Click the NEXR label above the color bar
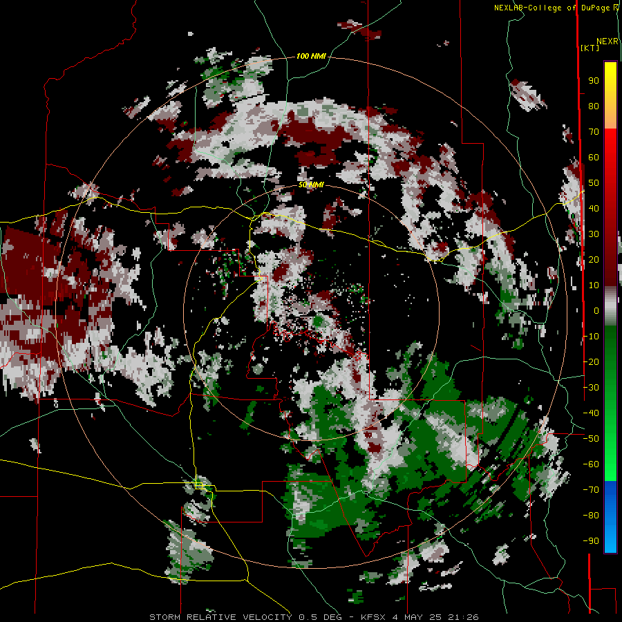This screenshot has width=622, height=622. tap(607, 41)
